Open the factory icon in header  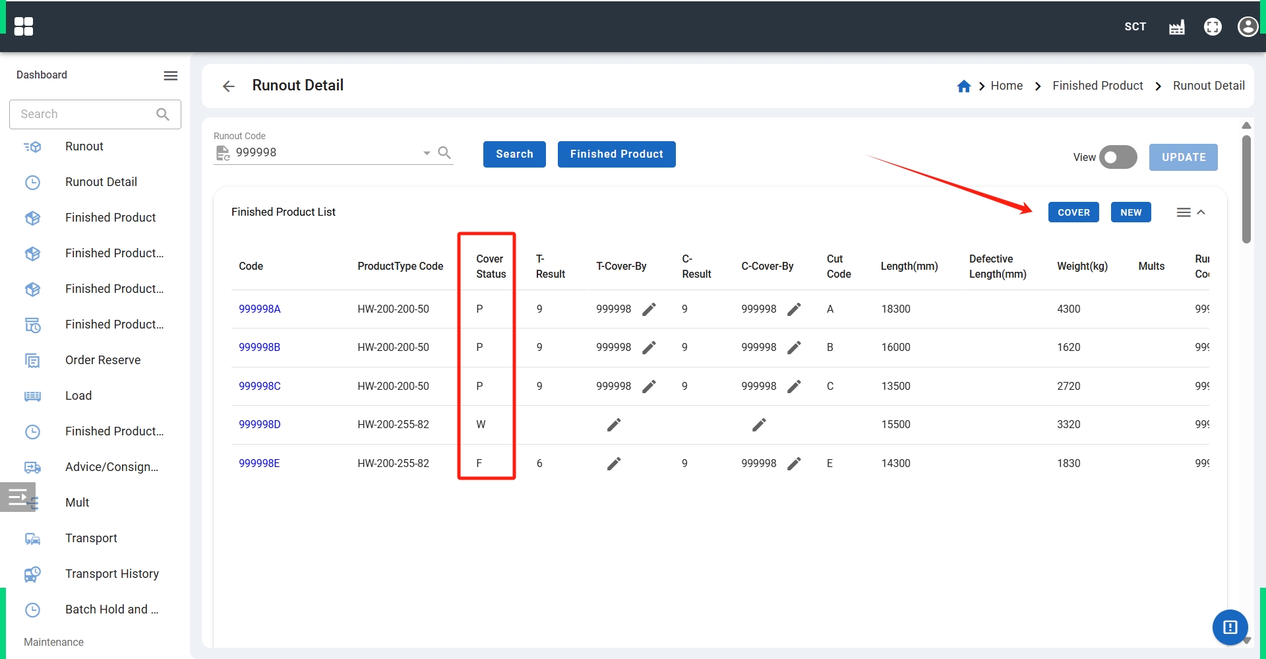[1177, 27]
